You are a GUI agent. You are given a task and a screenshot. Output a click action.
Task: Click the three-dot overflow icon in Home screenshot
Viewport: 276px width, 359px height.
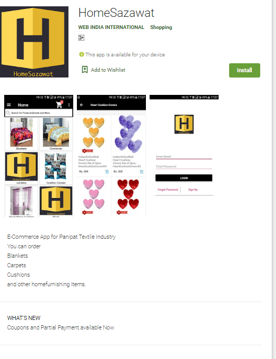pos(69,105)
